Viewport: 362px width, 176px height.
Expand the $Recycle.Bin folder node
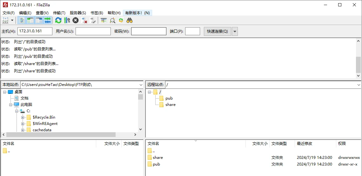click(x=23, y=117)
